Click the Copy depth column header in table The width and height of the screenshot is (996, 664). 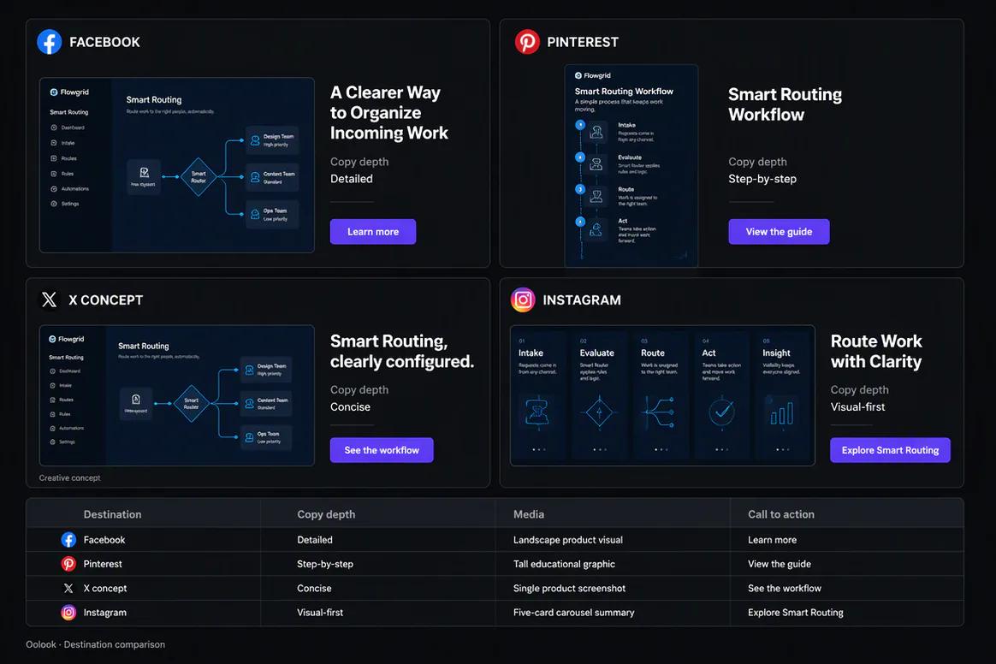pos(326,514)
